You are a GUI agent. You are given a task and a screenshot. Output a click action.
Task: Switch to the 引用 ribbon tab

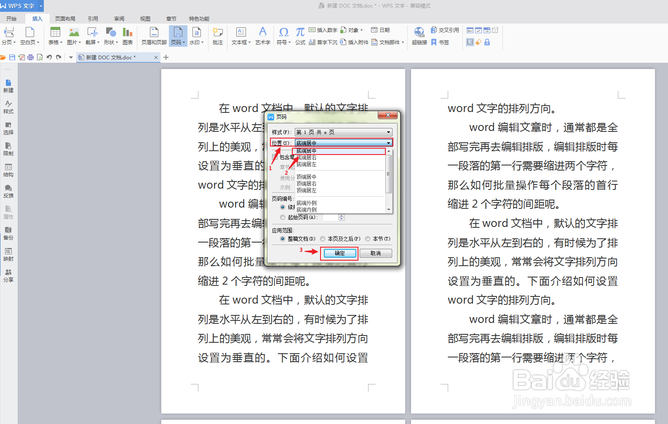(93, 19)
